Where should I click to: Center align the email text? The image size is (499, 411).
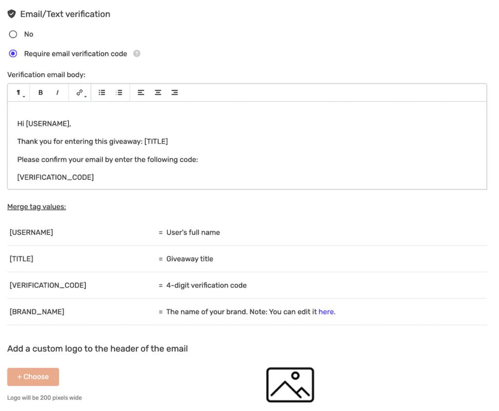point(158,93)
